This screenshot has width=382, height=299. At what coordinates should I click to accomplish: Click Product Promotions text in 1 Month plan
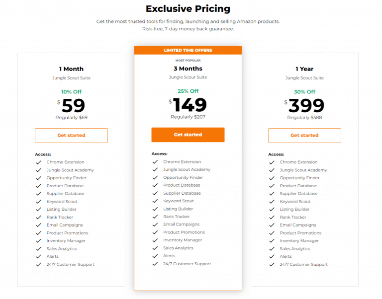[68, 233]
